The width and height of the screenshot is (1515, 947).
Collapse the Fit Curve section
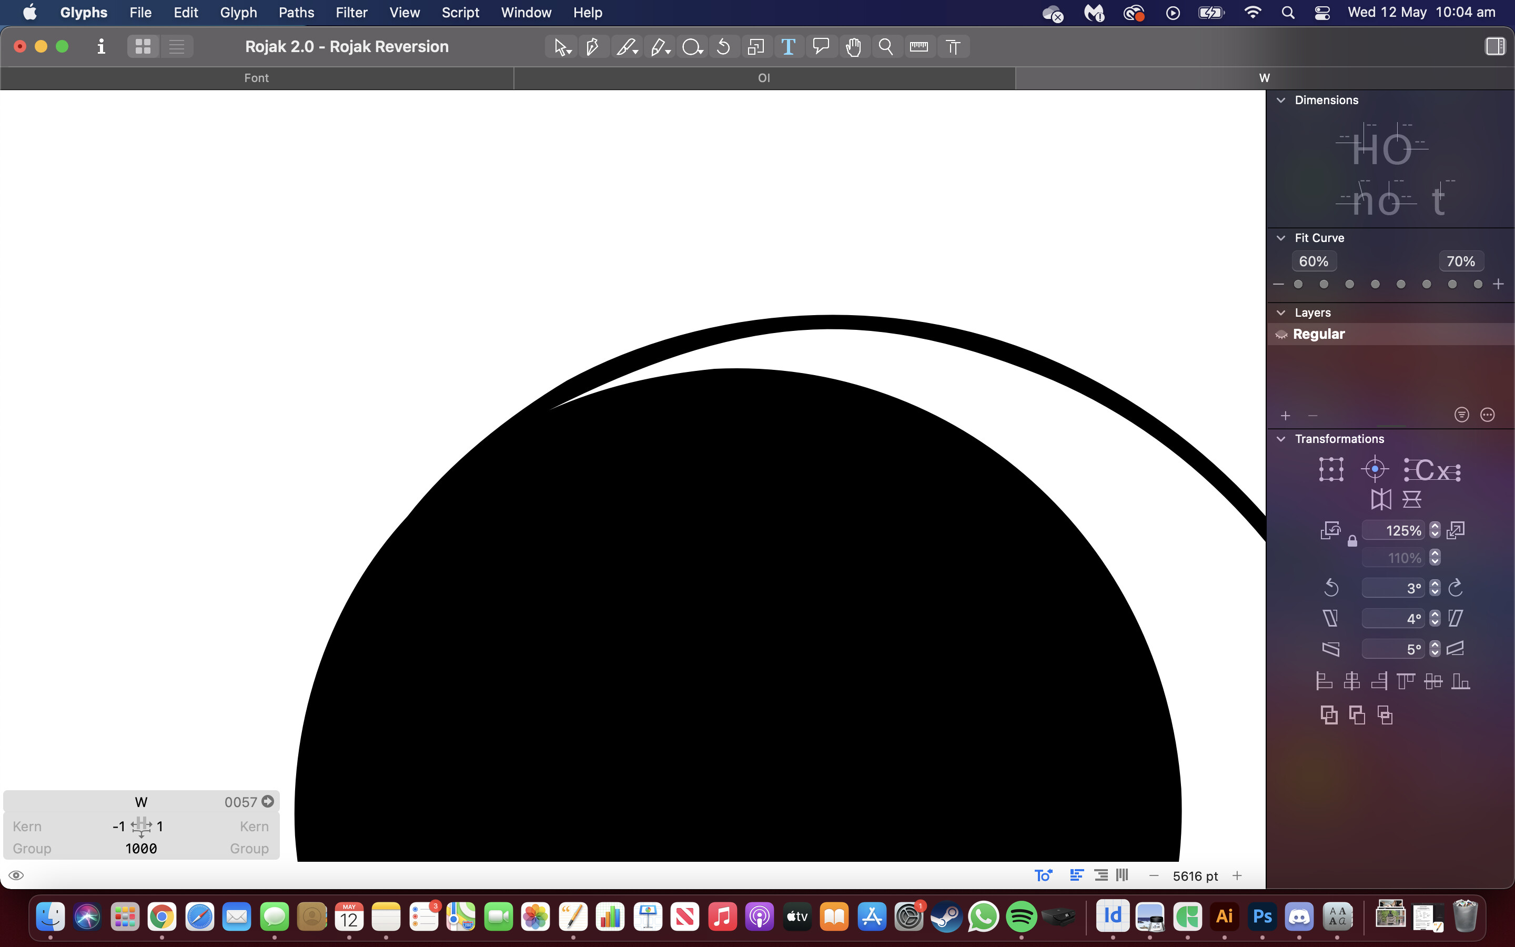click(1281, 238)
